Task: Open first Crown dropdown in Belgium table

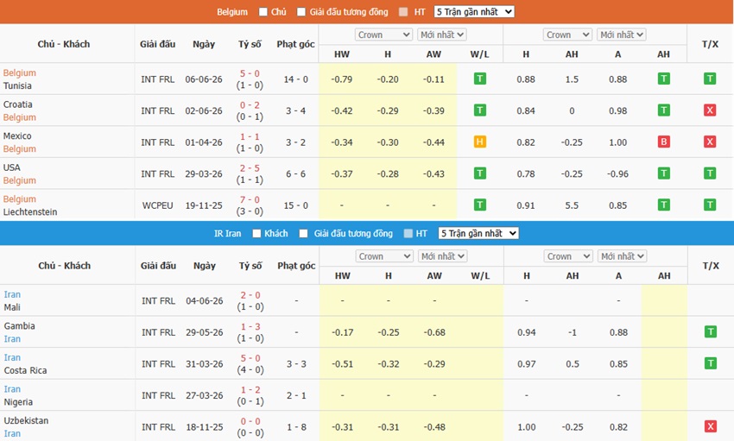Action: click(383, 35)
